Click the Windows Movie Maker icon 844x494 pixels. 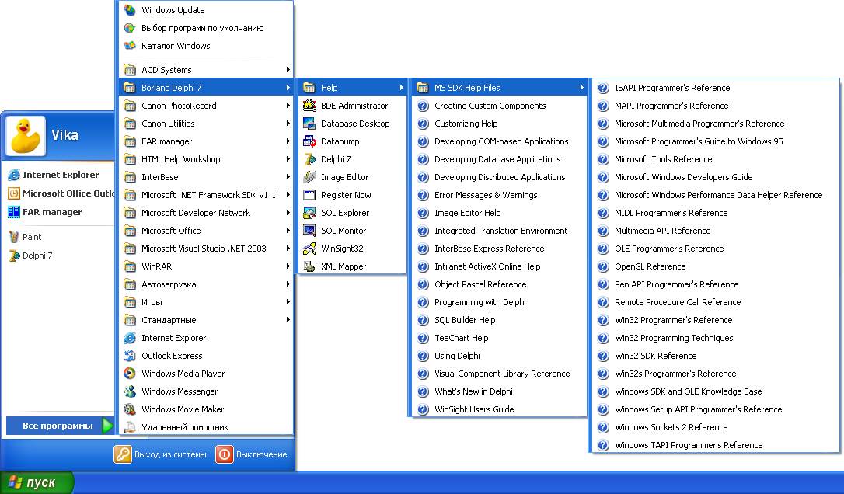(x=130, y=409)
